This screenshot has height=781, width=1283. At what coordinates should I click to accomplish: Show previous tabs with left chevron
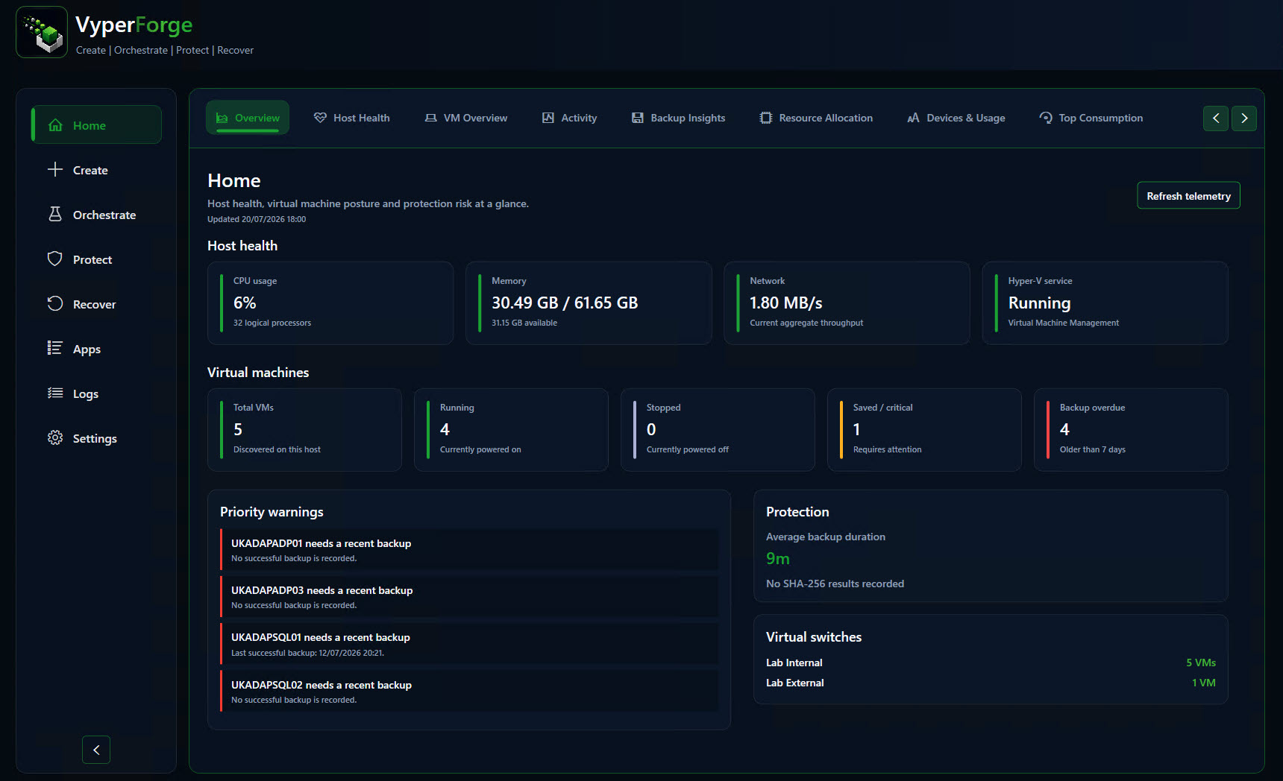click(1216, 118)
